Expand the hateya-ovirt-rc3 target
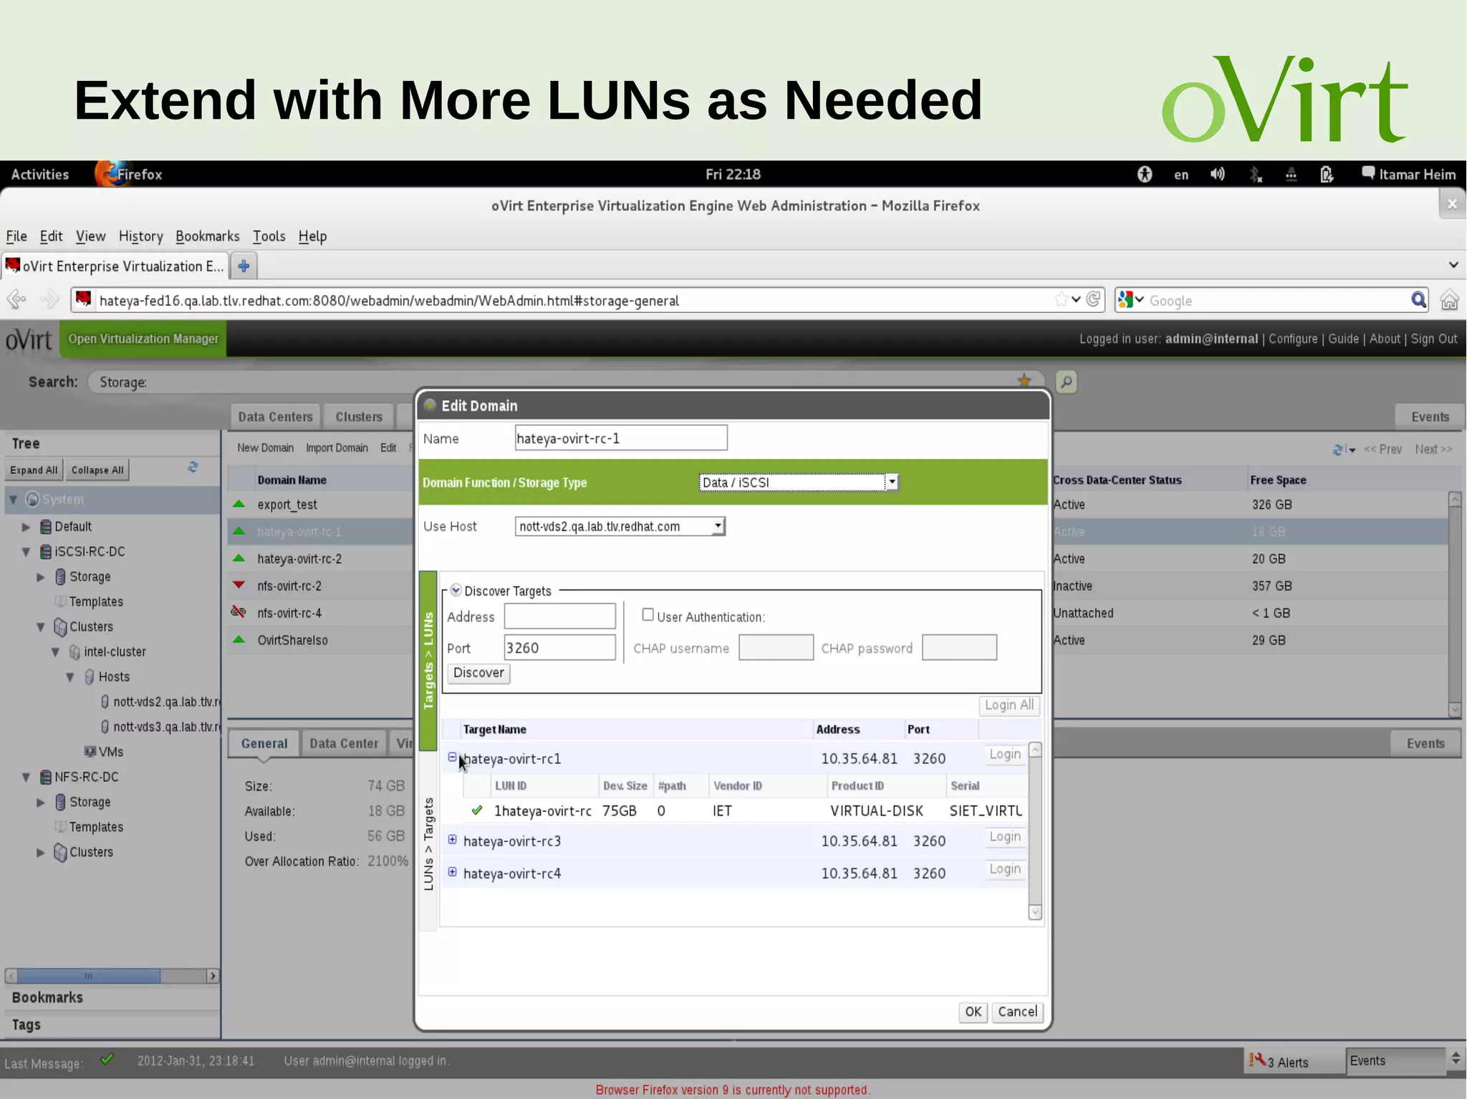The width and height of the screenshot is (1467, 1099). pos(452,839)
